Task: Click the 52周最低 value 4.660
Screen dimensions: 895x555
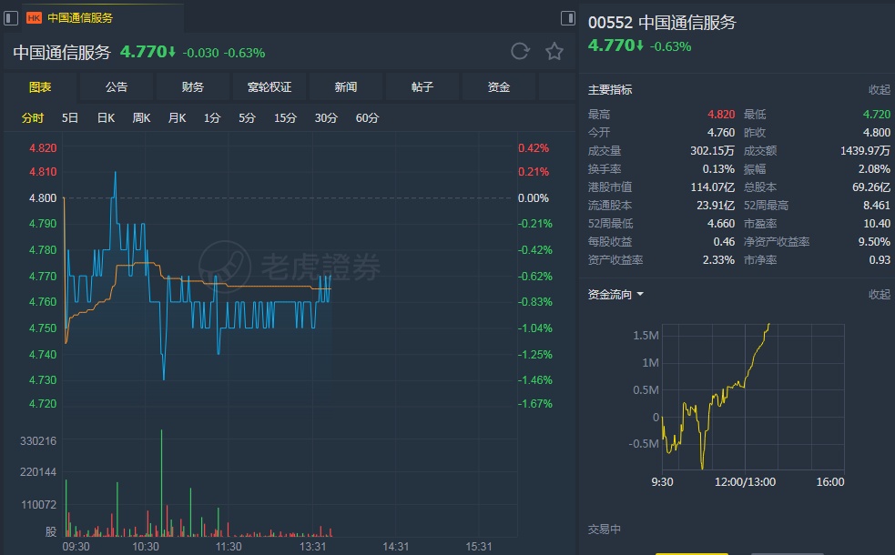Action: click(721, 224)
